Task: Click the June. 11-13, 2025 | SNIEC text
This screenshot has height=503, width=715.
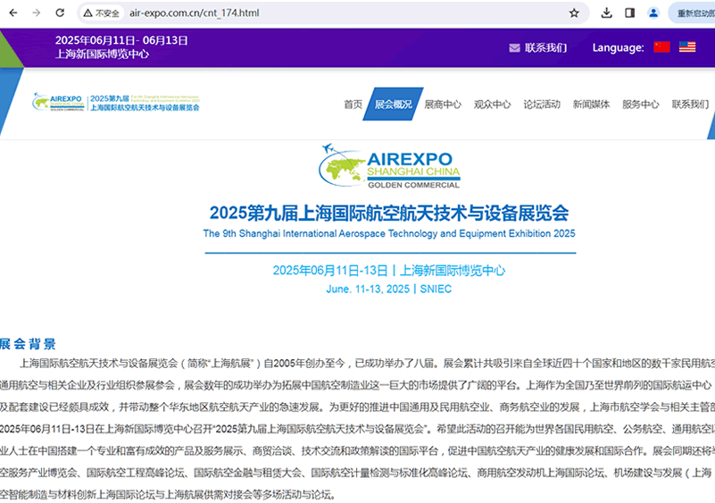Action: (x=389, y=289)
